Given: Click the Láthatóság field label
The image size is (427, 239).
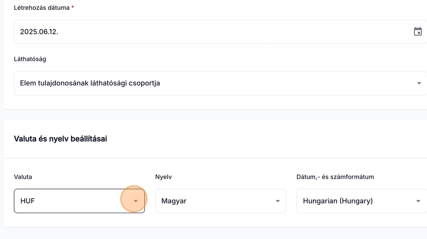Looking at the screenshot, I should coord(30,59).
